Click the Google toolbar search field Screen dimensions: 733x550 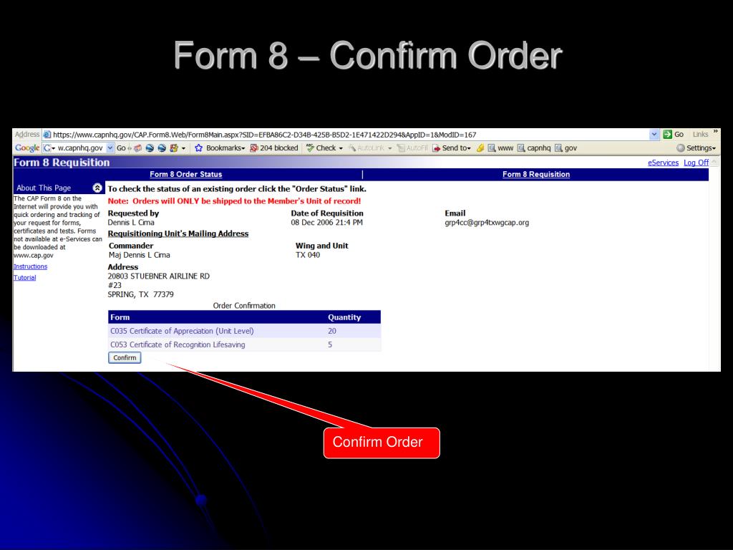pyautogui.click(x=80, y=148)
